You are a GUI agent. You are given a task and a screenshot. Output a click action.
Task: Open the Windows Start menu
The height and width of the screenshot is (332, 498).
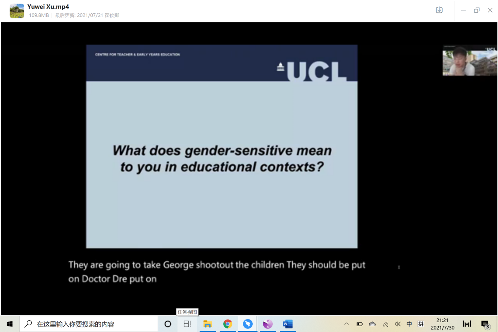(10, 324)
